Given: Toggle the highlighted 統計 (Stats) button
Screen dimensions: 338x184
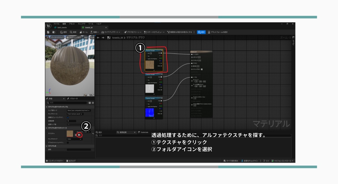Looking at the screenshot, I should point(201,32).
